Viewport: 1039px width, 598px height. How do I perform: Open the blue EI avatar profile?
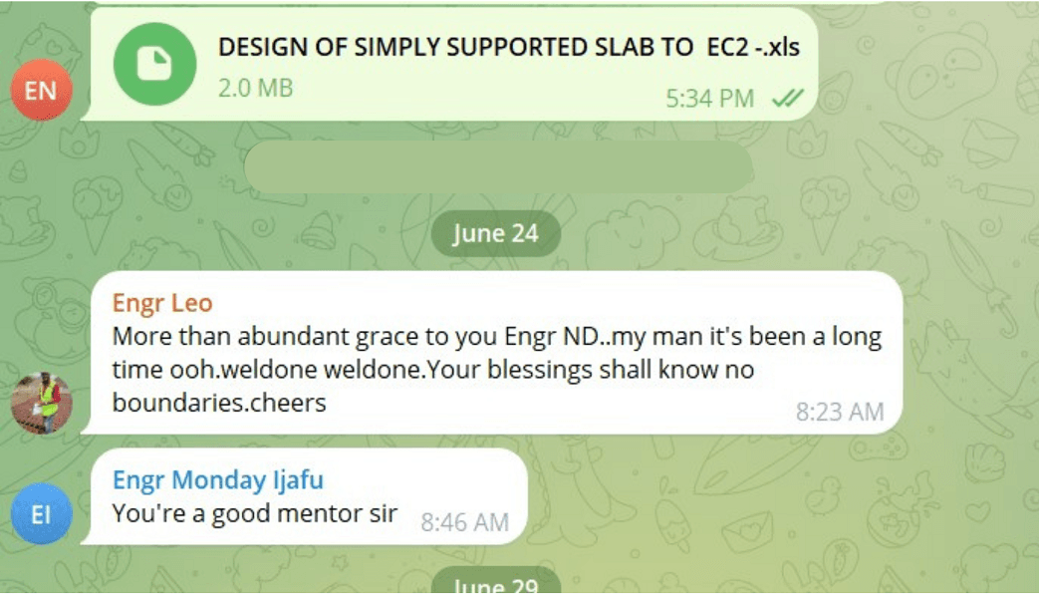(41, 514)
